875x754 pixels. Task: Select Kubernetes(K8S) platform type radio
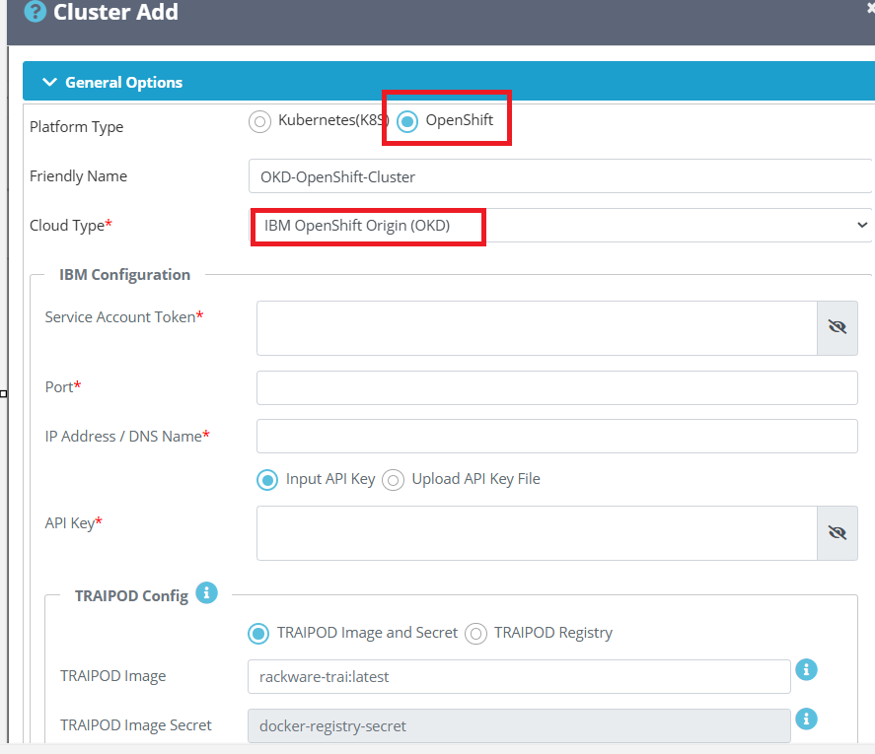[x=259, y=121]
